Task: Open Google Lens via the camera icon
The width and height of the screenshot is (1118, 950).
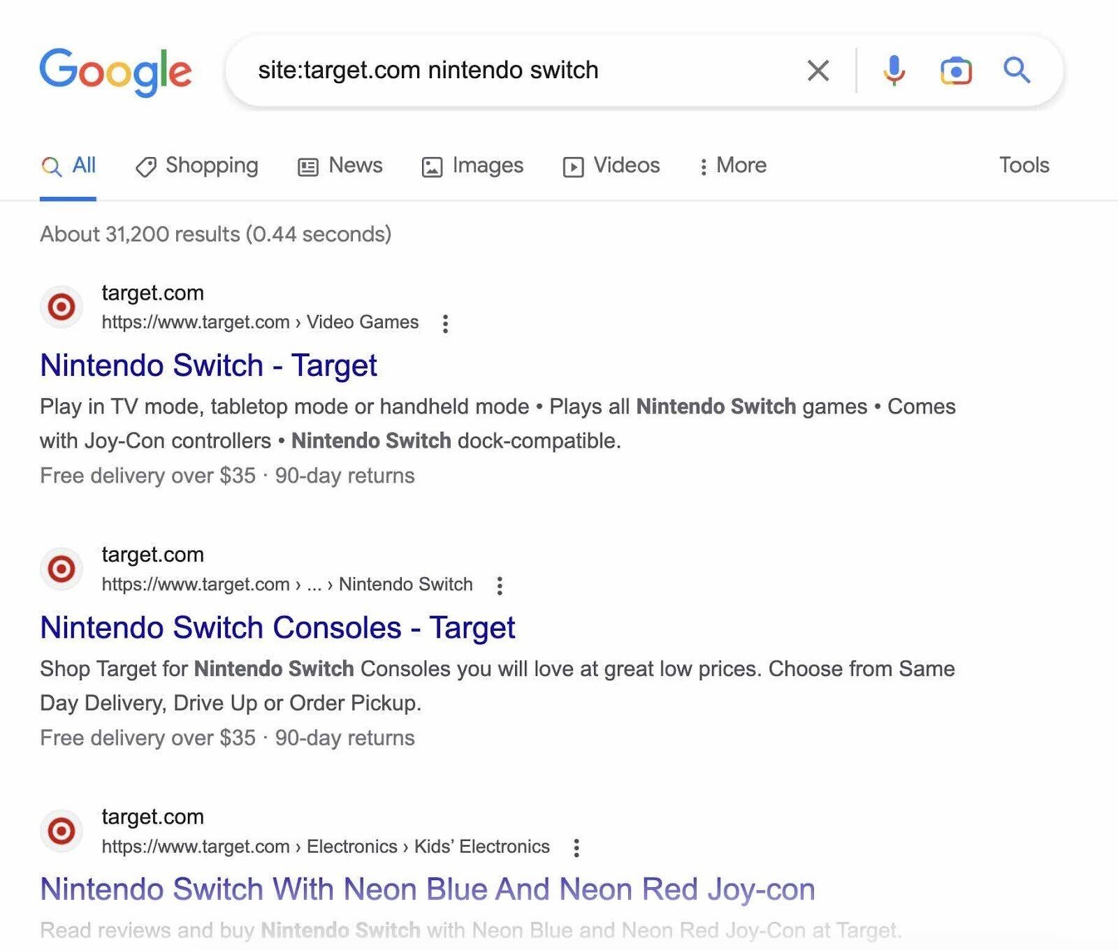Action: click(x=956, y=70)
